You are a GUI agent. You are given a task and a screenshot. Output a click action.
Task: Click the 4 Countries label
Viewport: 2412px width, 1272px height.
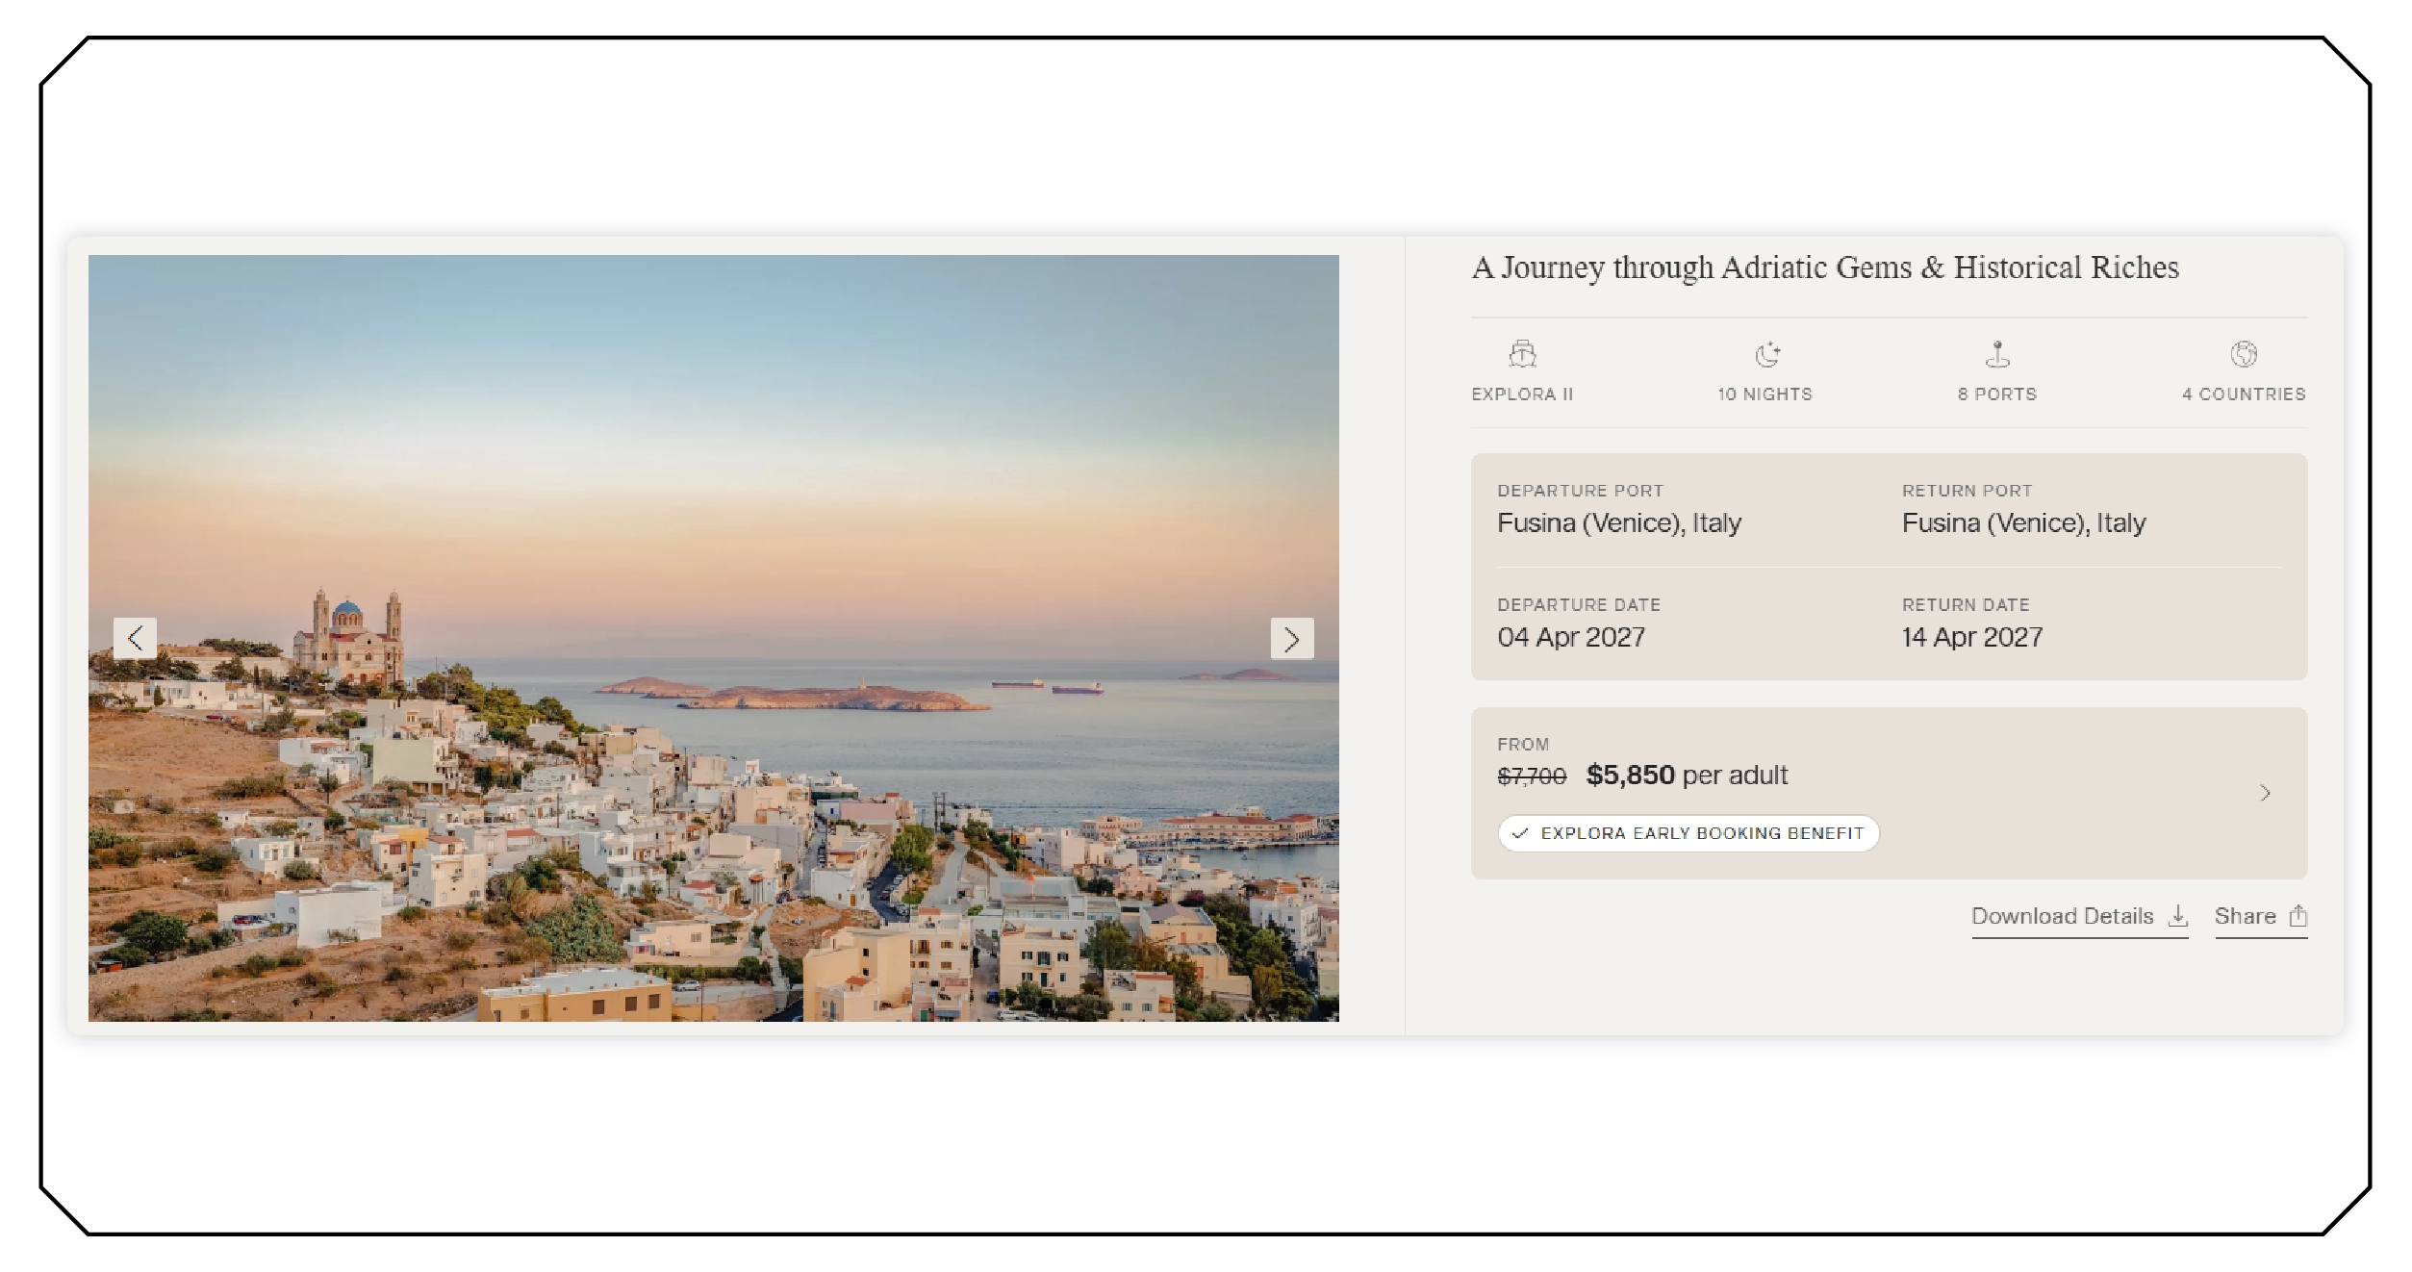(x=2244, y=394)
